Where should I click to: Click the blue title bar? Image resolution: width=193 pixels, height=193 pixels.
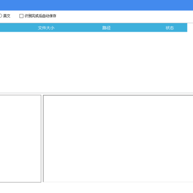click(x=96, y=5)
